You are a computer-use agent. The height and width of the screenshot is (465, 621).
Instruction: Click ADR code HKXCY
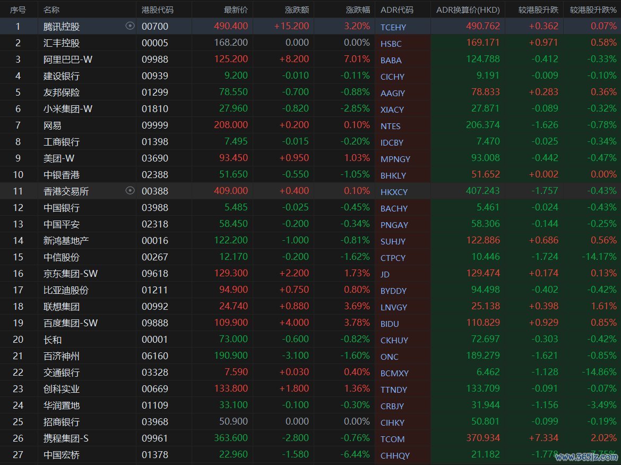[394, 192]
